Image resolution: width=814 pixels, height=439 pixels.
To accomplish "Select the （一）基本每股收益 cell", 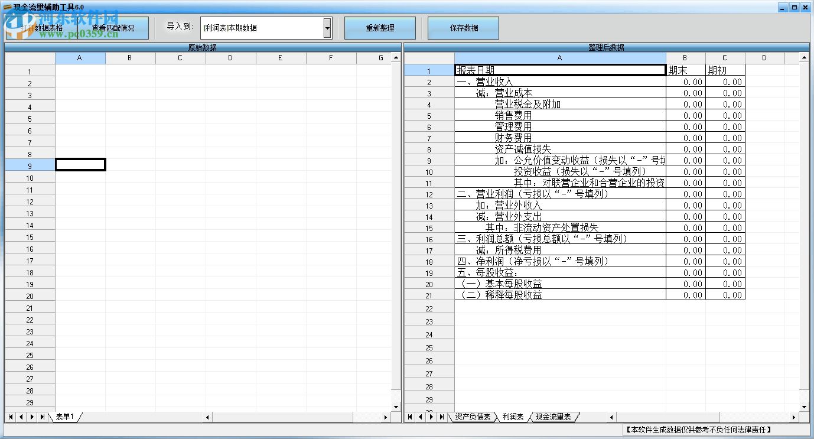I will click(560, 284).
